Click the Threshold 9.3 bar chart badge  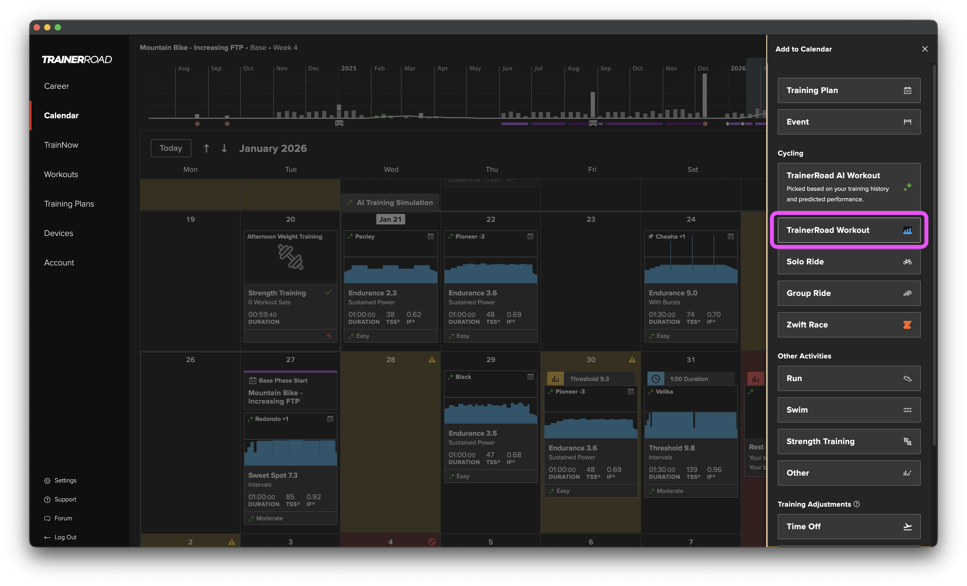tap(555, 379)
